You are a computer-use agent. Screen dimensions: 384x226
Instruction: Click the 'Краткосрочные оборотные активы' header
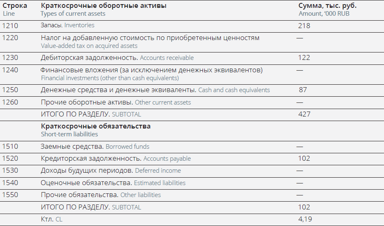[x=104, y=6]
